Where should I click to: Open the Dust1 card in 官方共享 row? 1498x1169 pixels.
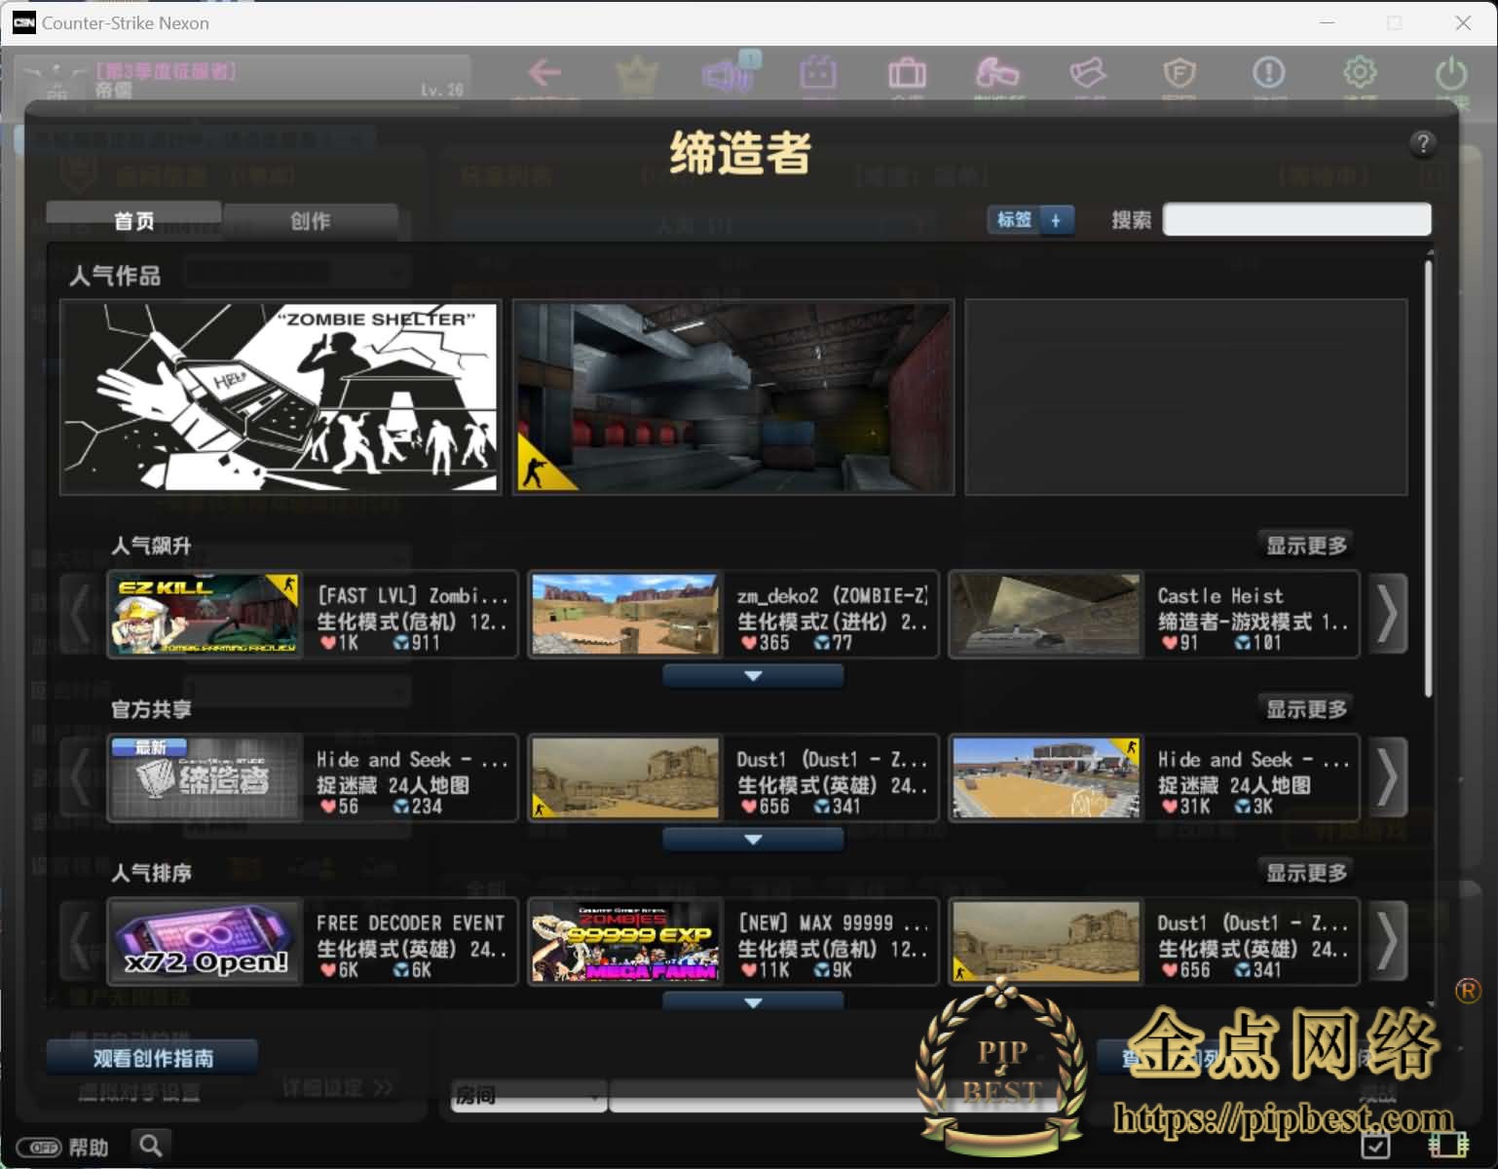[733, 778]
